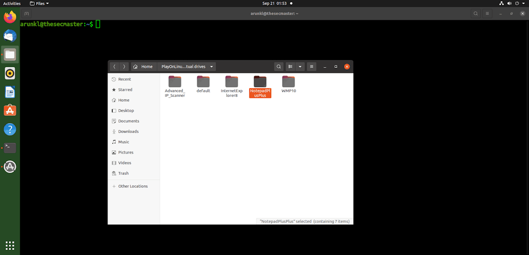Image resolution: width=529 pixels, height=255 pixels.
Task: Select the default folder
Action: (204, 85)
